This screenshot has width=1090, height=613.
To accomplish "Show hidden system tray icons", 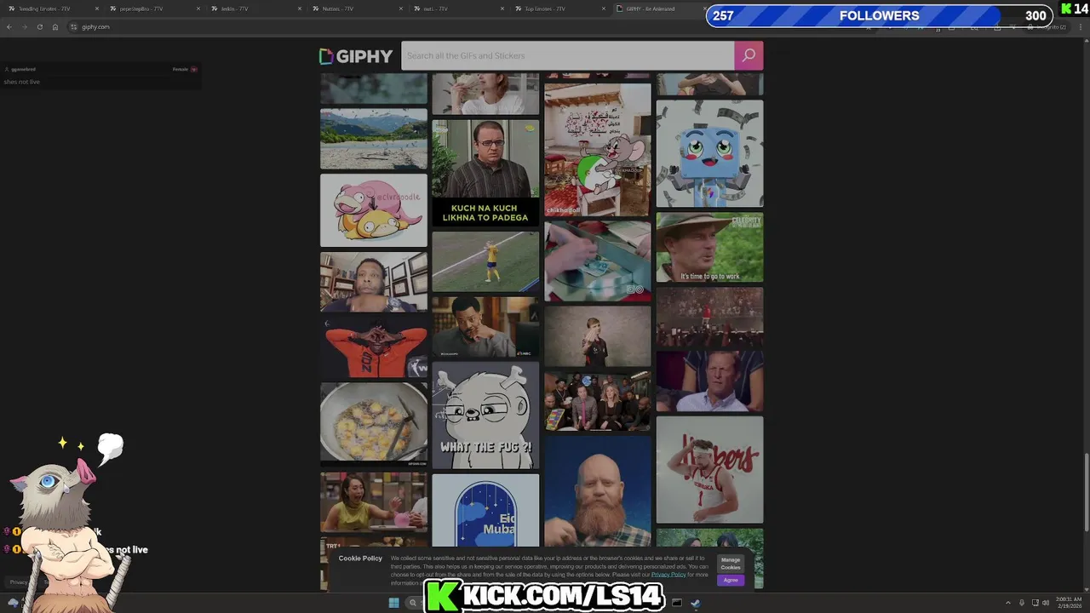I will pos(1008,603).
